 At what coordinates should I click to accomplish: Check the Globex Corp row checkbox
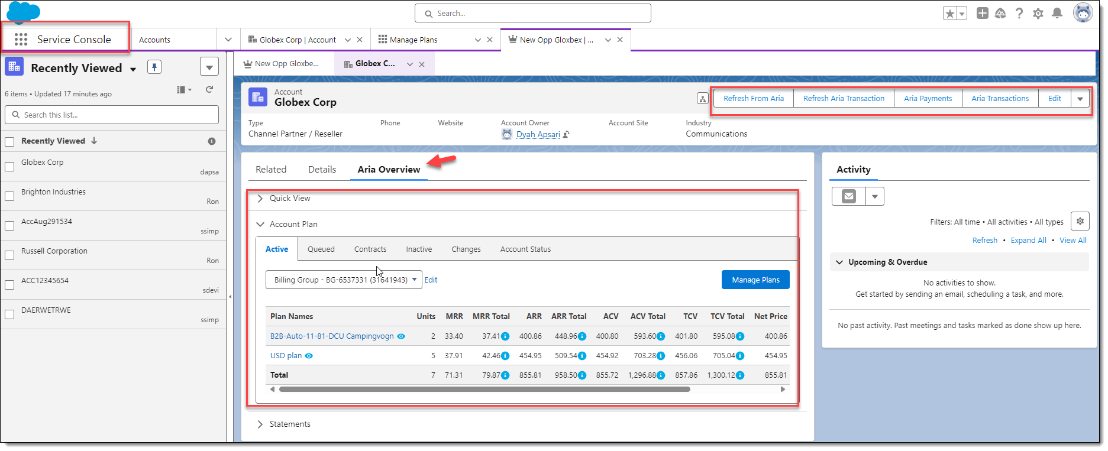tap(9, 167)
